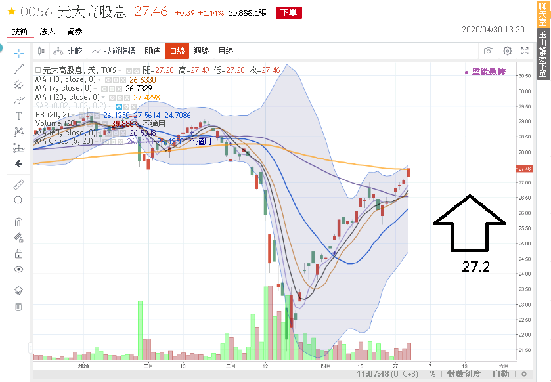551x382 pixels.
Task: Select the crosshair cursor tool
Action: [18, 53]
